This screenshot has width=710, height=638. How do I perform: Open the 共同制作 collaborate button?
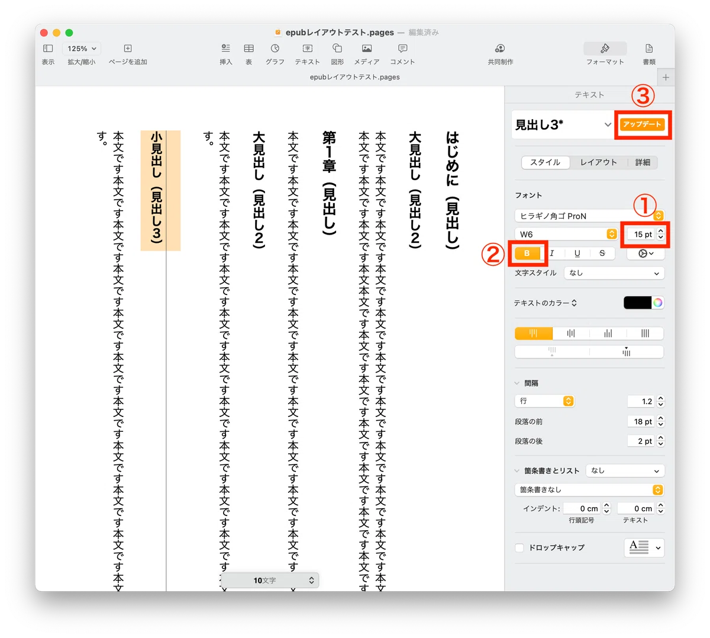500,49
